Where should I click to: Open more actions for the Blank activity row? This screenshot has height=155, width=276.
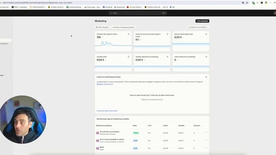click(206, 148)
